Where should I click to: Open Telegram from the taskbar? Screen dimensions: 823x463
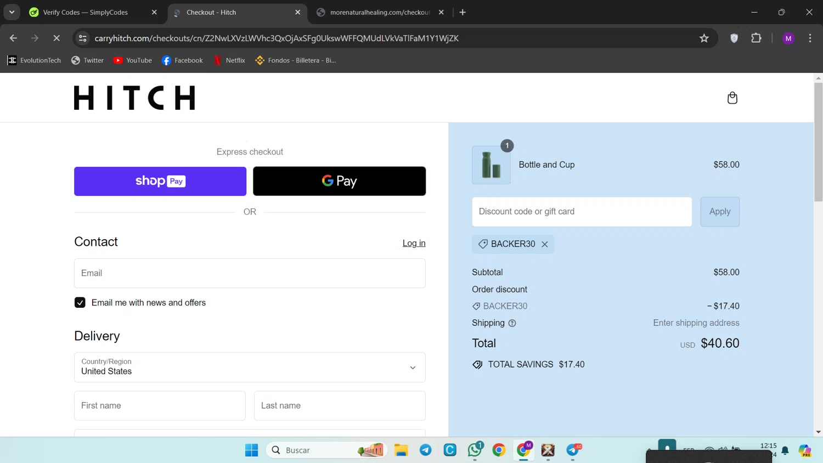[x=425, y=450]
